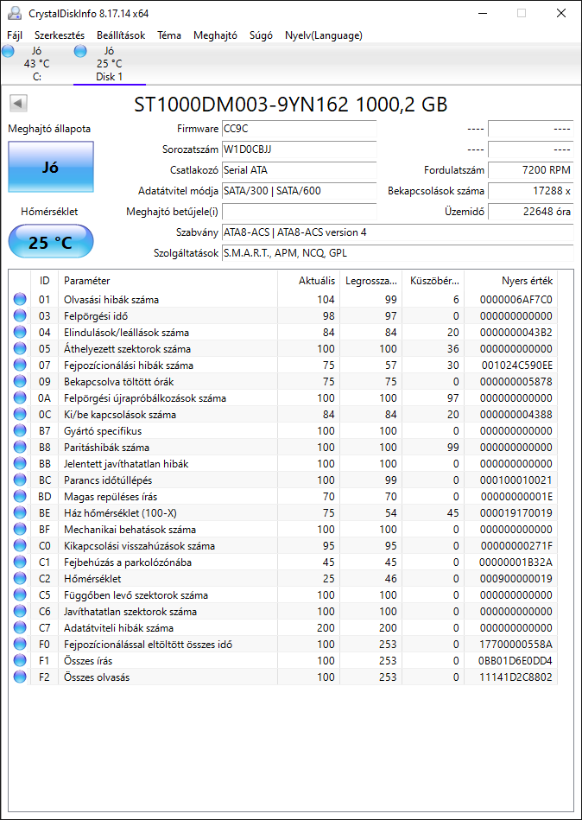Click the status orb for row 0A
The height and width of the screenshot is (820, 582).
pos(20,398)
